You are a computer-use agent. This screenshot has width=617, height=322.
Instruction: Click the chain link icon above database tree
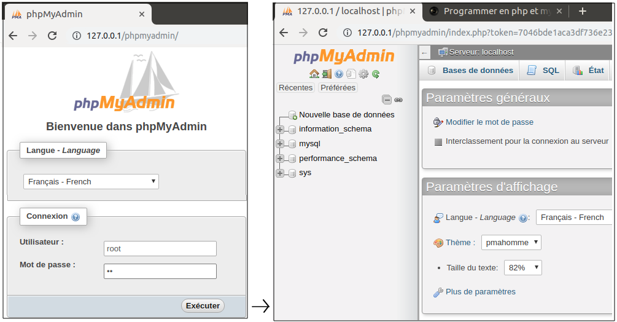(398, 100)
